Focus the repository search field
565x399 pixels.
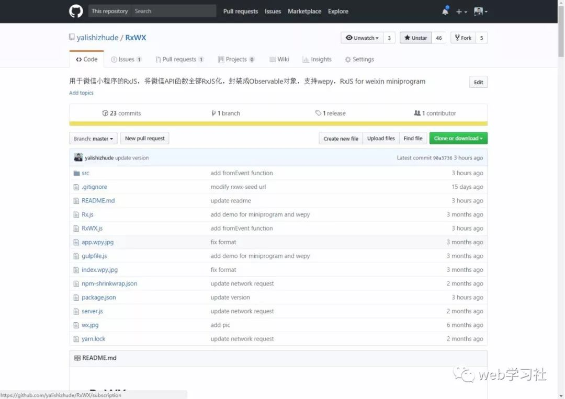point(174,11)
